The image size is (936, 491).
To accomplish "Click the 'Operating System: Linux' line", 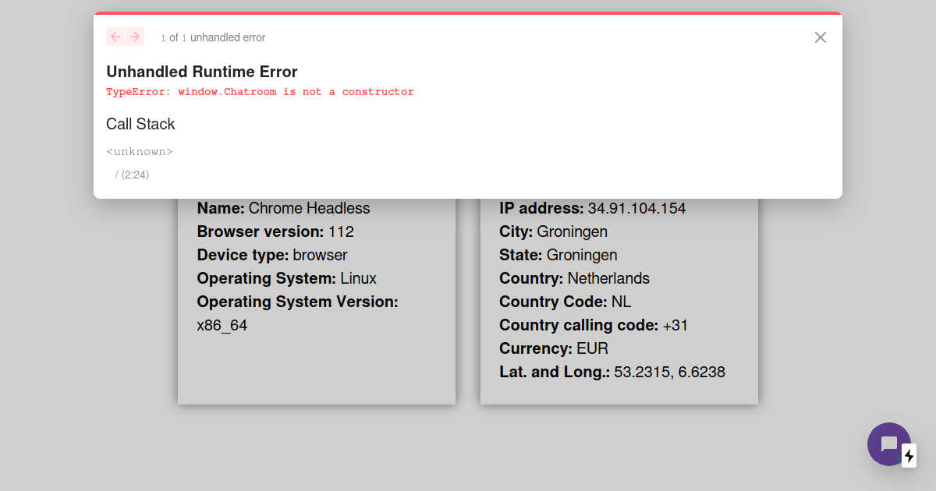I will click(287, 278).
